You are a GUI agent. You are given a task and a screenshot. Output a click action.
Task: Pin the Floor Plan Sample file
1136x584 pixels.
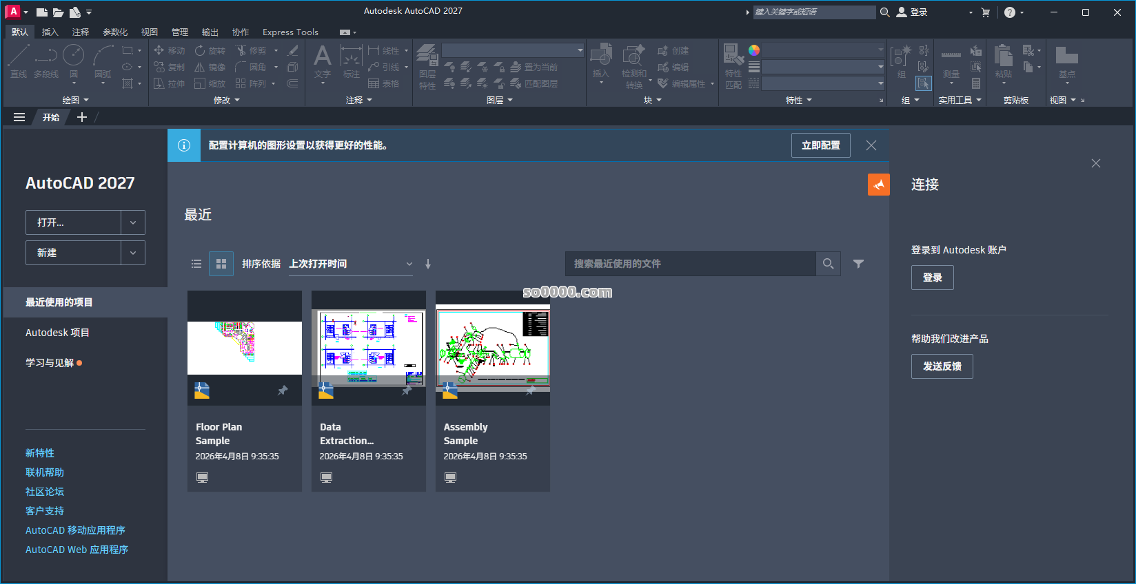(283, 390)
